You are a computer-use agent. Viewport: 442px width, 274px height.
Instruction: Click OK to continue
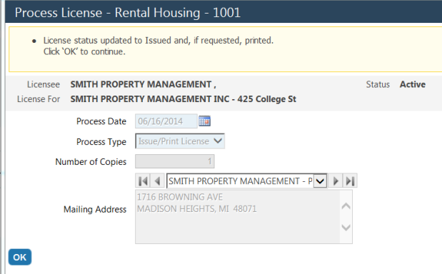20,257
